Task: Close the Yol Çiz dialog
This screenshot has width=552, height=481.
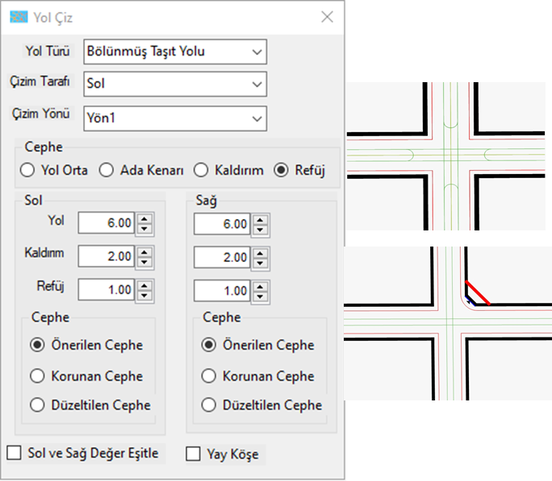Action: point(327,17)
